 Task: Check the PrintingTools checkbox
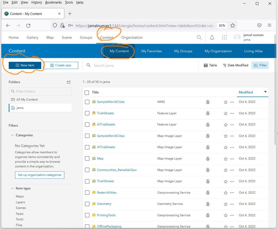[87, 215]
